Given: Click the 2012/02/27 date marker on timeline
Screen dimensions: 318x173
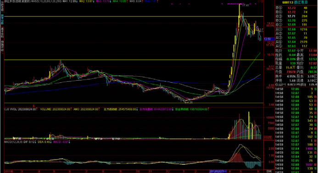Looking at the screenshot, I should [x=218, y=171].
